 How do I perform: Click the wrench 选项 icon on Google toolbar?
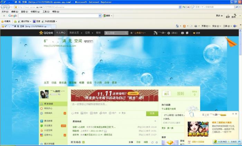(234, 16)
